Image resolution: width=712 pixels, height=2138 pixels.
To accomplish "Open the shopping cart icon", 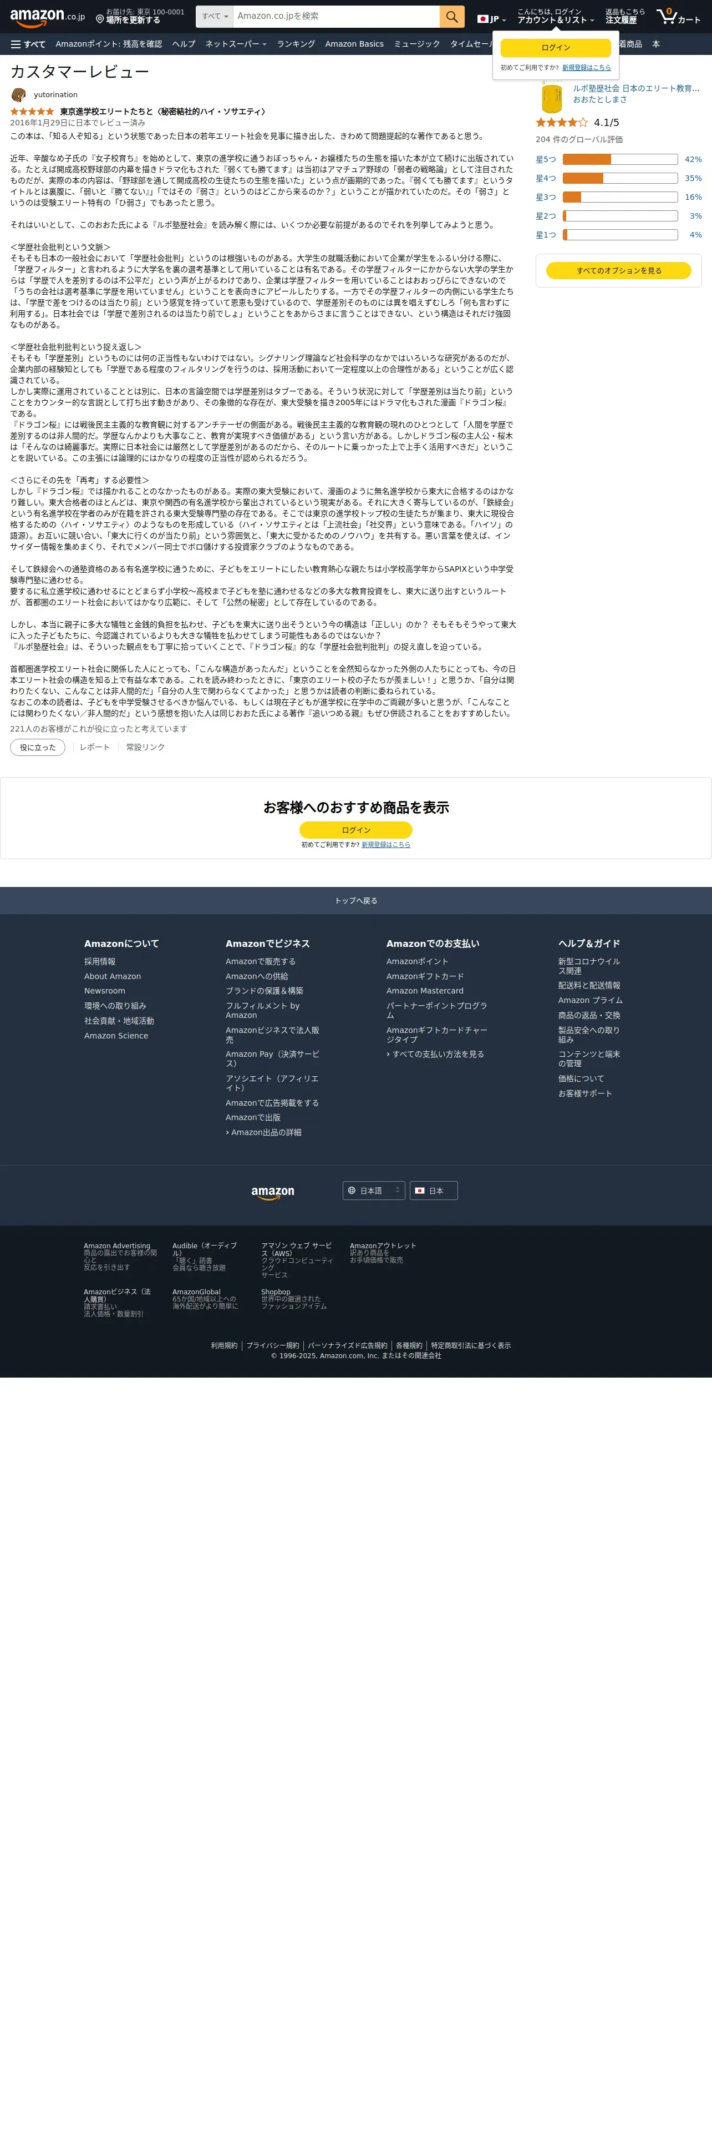I will click(x=678, y=17).
